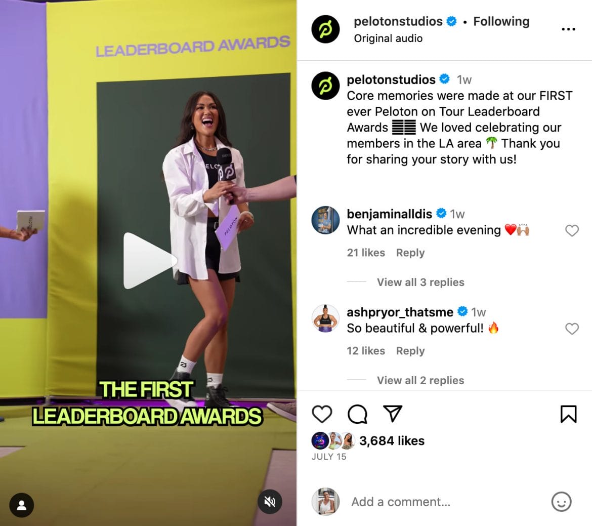Save the post with the bookmark icon

click(x=568, y=414)
